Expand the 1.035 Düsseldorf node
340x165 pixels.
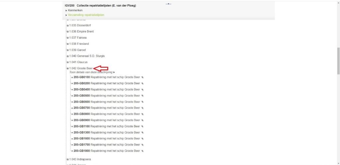[x=68, y=25]
